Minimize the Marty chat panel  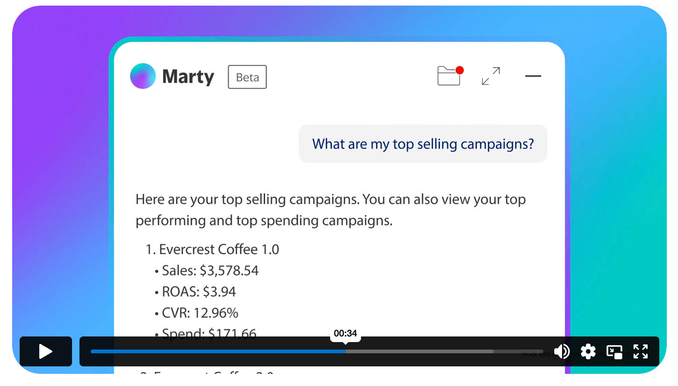point(533,76)
